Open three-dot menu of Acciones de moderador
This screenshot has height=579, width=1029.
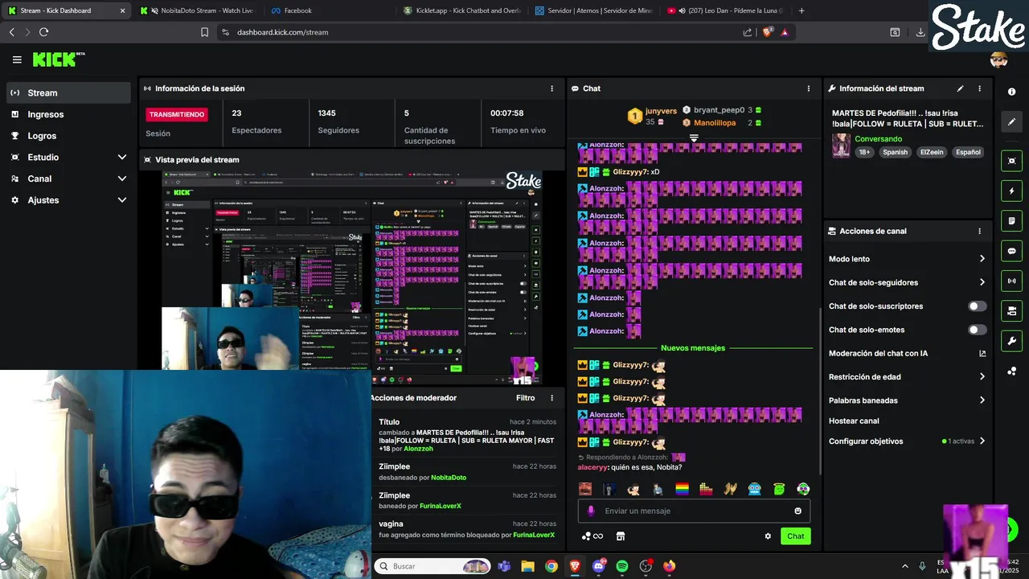coord(551,398)
